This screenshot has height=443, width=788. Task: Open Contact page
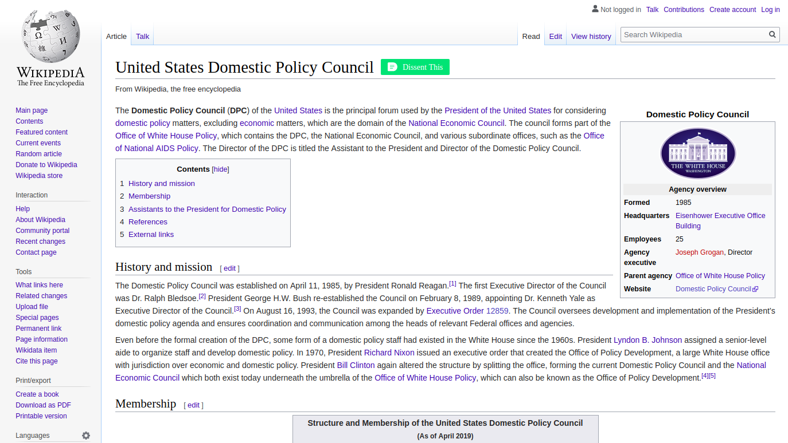click(36, 252)
